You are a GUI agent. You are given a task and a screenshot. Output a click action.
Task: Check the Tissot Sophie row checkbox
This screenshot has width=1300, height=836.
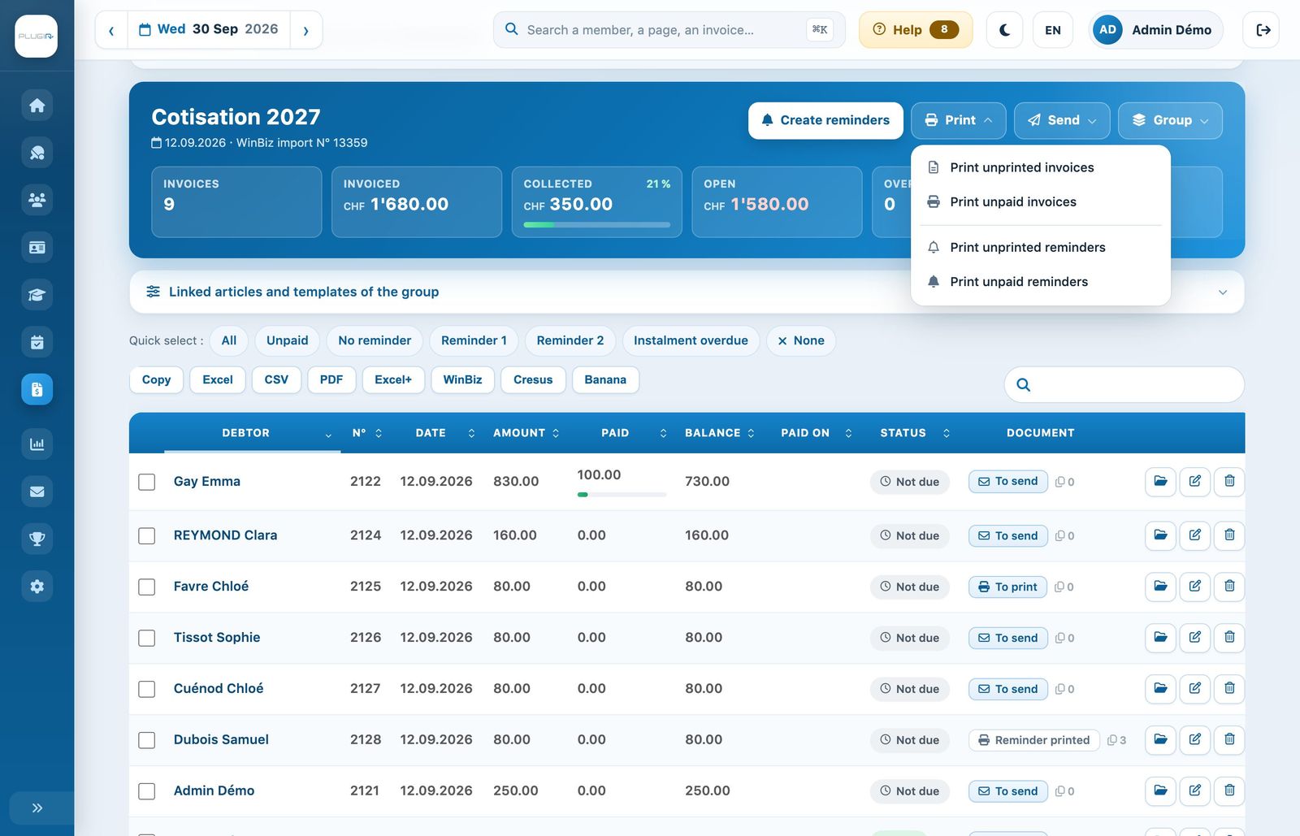[x=147, y=638]
